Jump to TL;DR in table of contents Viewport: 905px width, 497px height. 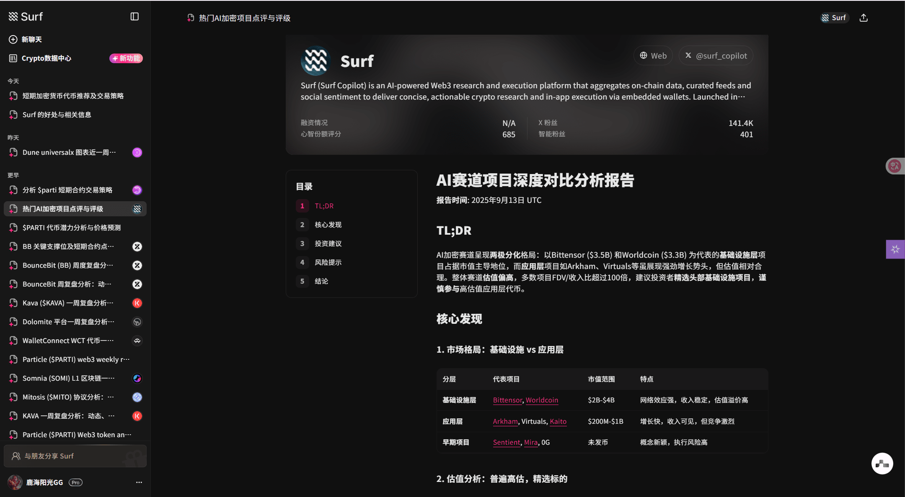click(x=324, y=206)
